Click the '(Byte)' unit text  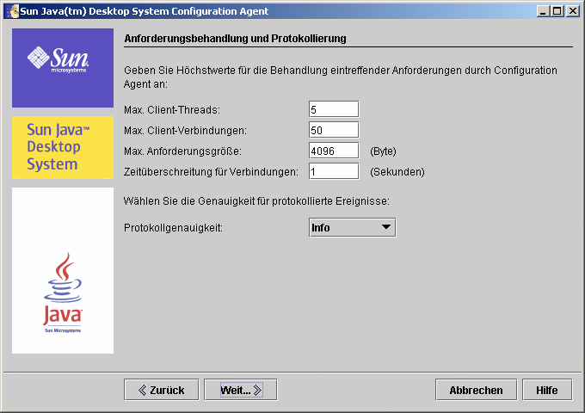pyautogui.click(x=383, y=151)
